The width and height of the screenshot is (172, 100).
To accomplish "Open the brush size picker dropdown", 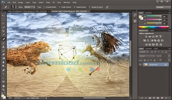I will [16, 7].
